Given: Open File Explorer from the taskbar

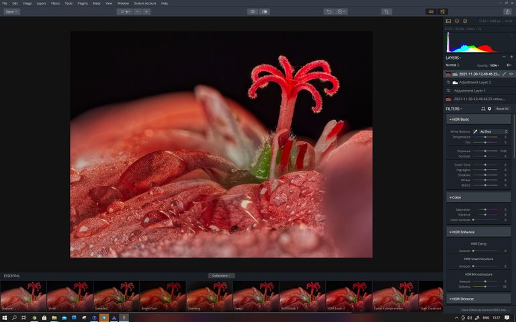Looking at the screenshot, I should point(54,318).
